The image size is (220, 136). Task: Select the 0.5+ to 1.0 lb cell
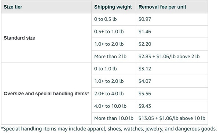coord(114,32)
